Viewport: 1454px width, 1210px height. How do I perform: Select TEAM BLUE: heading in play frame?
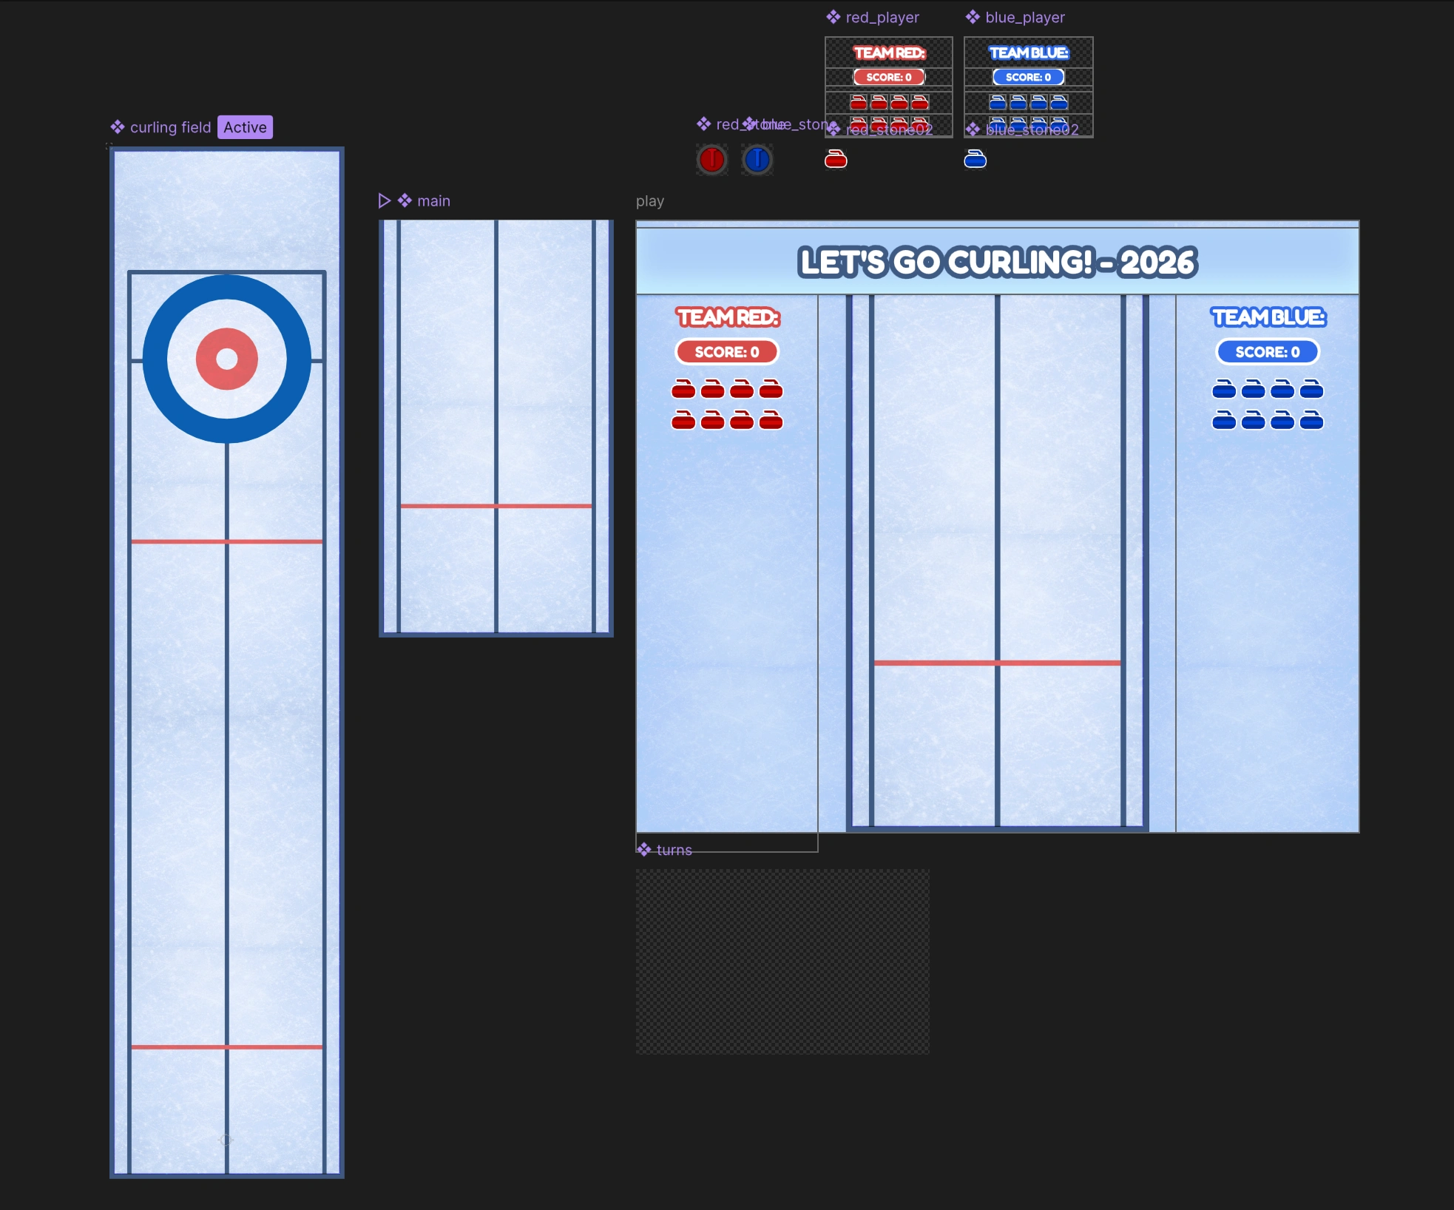1268,317
